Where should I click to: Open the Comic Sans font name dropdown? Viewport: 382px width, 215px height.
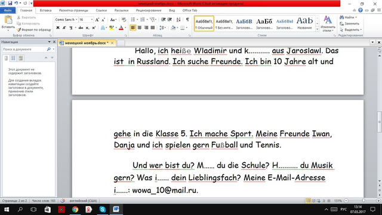point(76,20)
